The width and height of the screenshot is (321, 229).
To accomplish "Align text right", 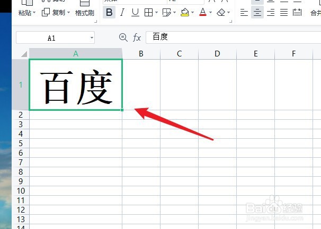I will 271,13.
